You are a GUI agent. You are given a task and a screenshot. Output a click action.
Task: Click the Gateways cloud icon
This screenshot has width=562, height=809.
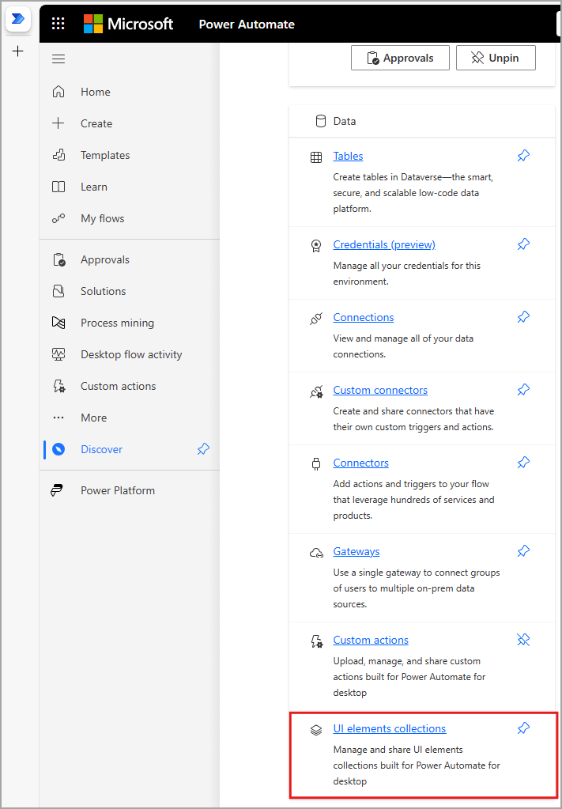click(x=318, y=551)
